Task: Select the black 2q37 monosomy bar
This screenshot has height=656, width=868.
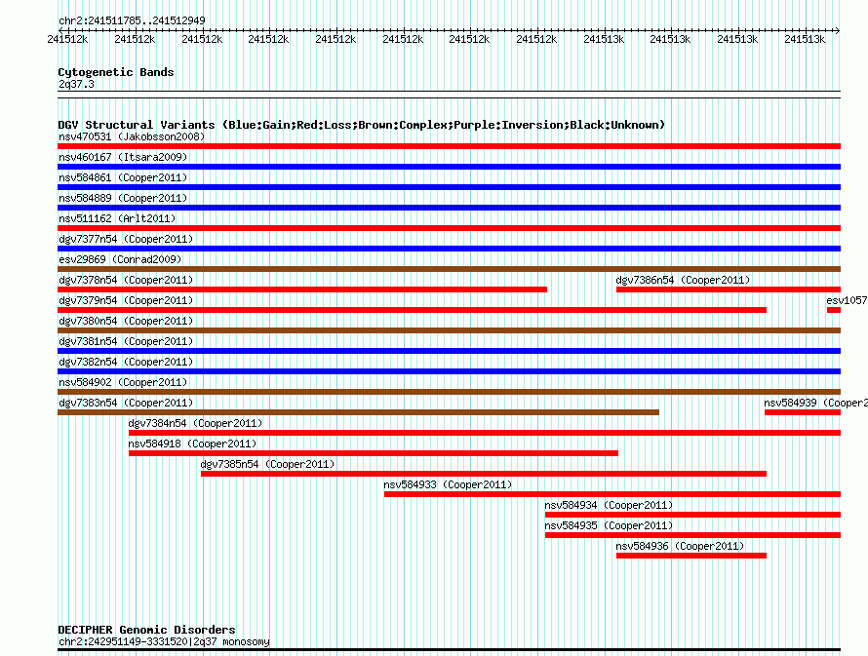Action: pyautogui.click(x=449, y=650)
